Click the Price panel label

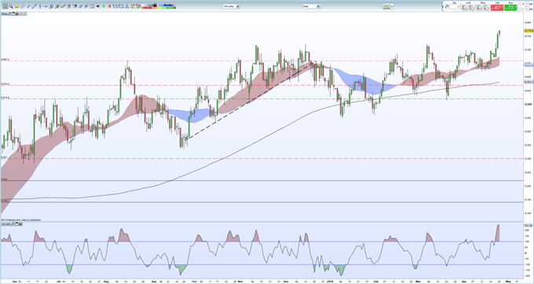coord(5,13)
